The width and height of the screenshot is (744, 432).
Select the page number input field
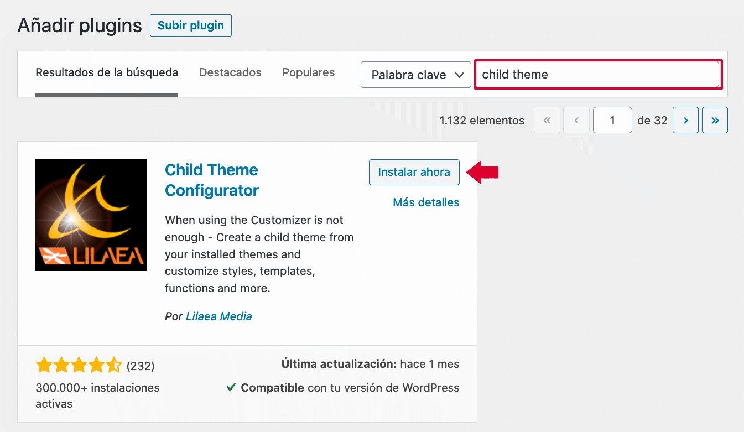612,120
